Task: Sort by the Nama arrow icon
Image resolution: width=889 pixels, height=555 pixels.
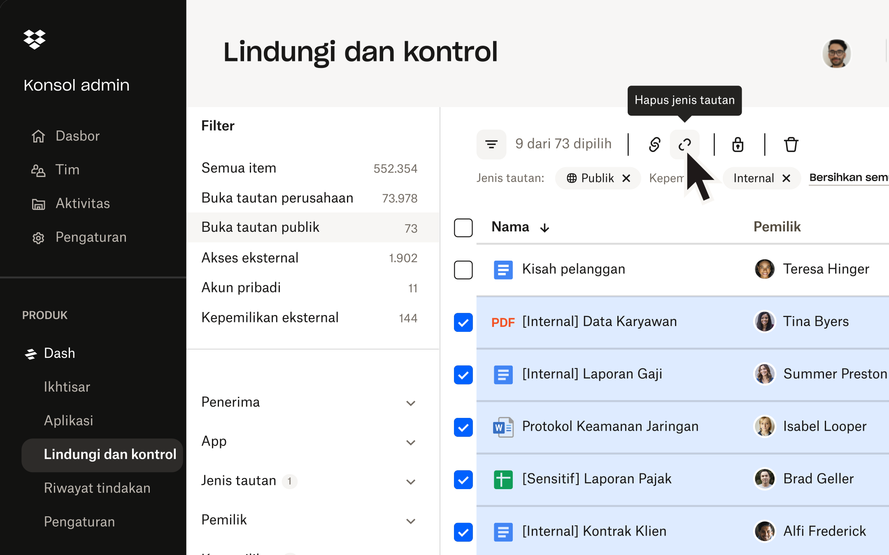Action: coord(545,228)
